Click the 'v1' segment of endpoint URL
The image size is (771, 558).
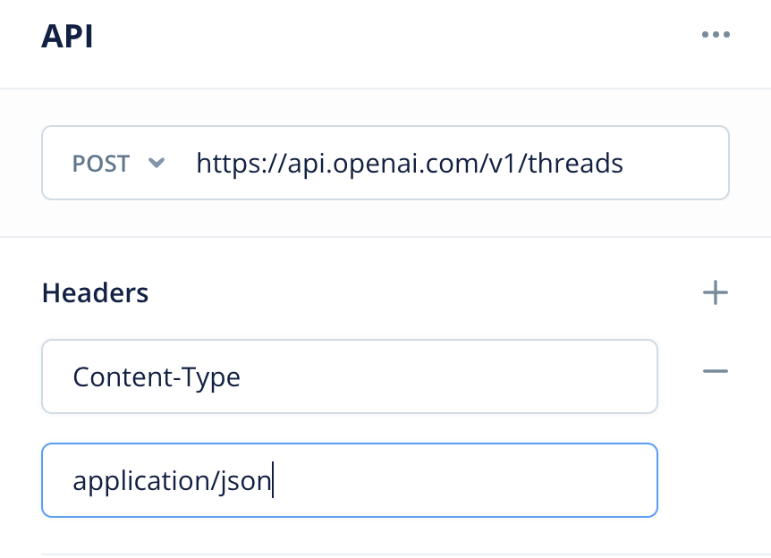coord(502,163)
